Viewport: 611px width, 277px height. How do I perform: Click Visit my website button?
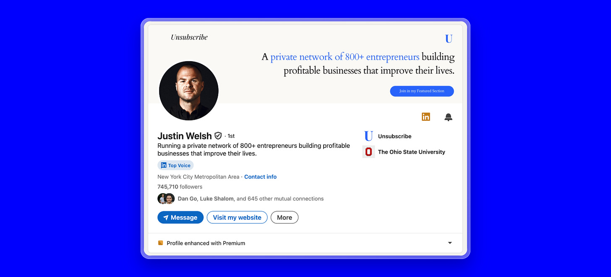(237, 217)
